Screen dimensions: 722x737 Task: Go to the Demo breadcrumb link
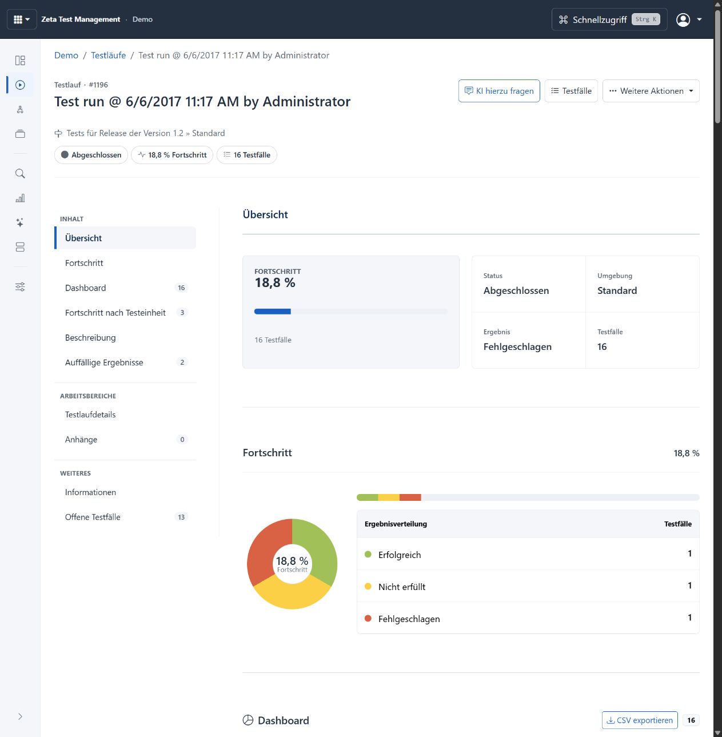coord(66,55)
